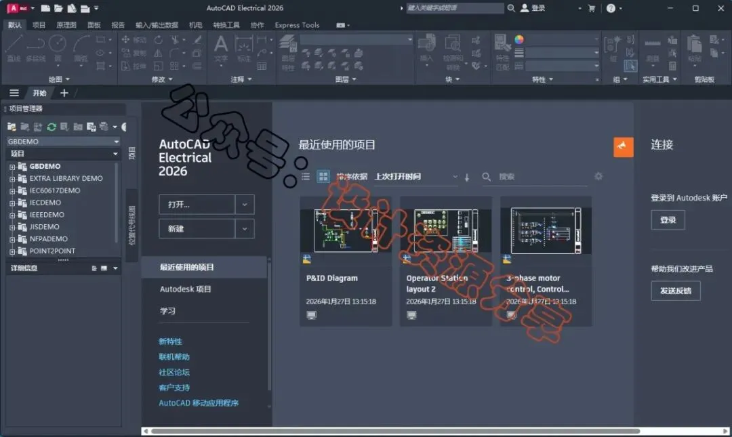
Task: Click the quick calculator icon in Utilities
Action: (x=673, y=66)
